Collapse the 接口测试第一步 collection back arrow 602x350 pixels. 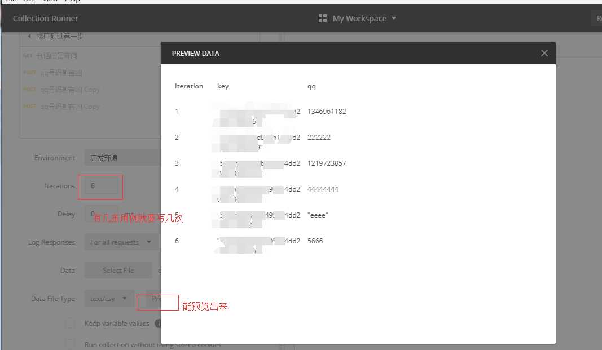click(x=29, y=36)
